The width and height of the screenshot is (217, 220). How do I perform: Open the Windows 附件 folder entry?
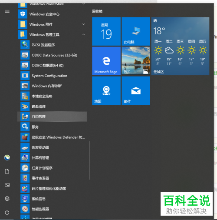(x=53, y=24)
